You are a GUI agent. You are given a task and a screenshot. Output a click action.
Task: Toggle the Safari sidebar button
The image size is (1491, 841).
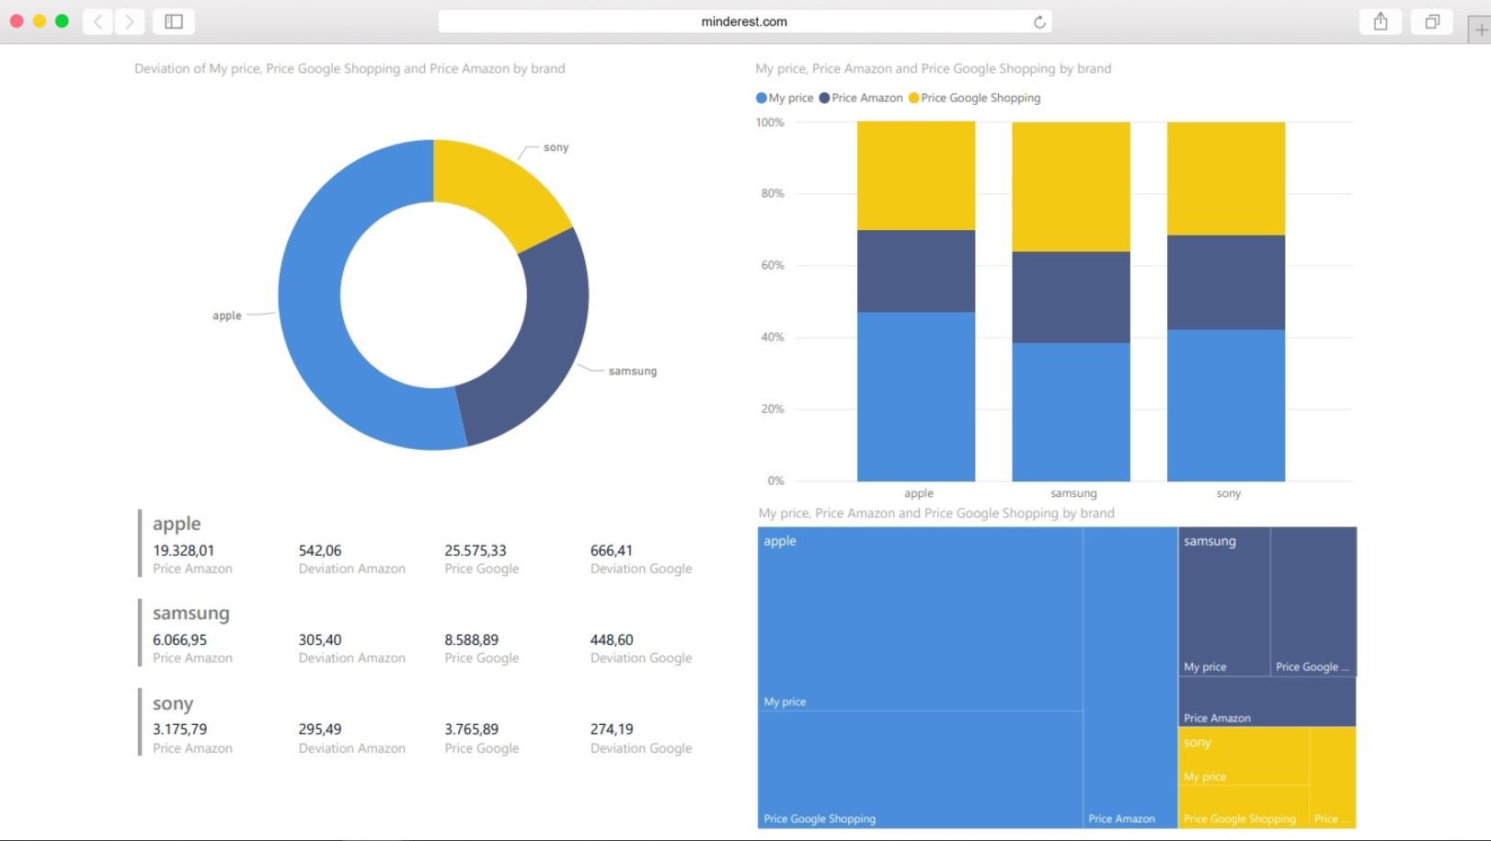pyautogui.click(x=174, y=21)
